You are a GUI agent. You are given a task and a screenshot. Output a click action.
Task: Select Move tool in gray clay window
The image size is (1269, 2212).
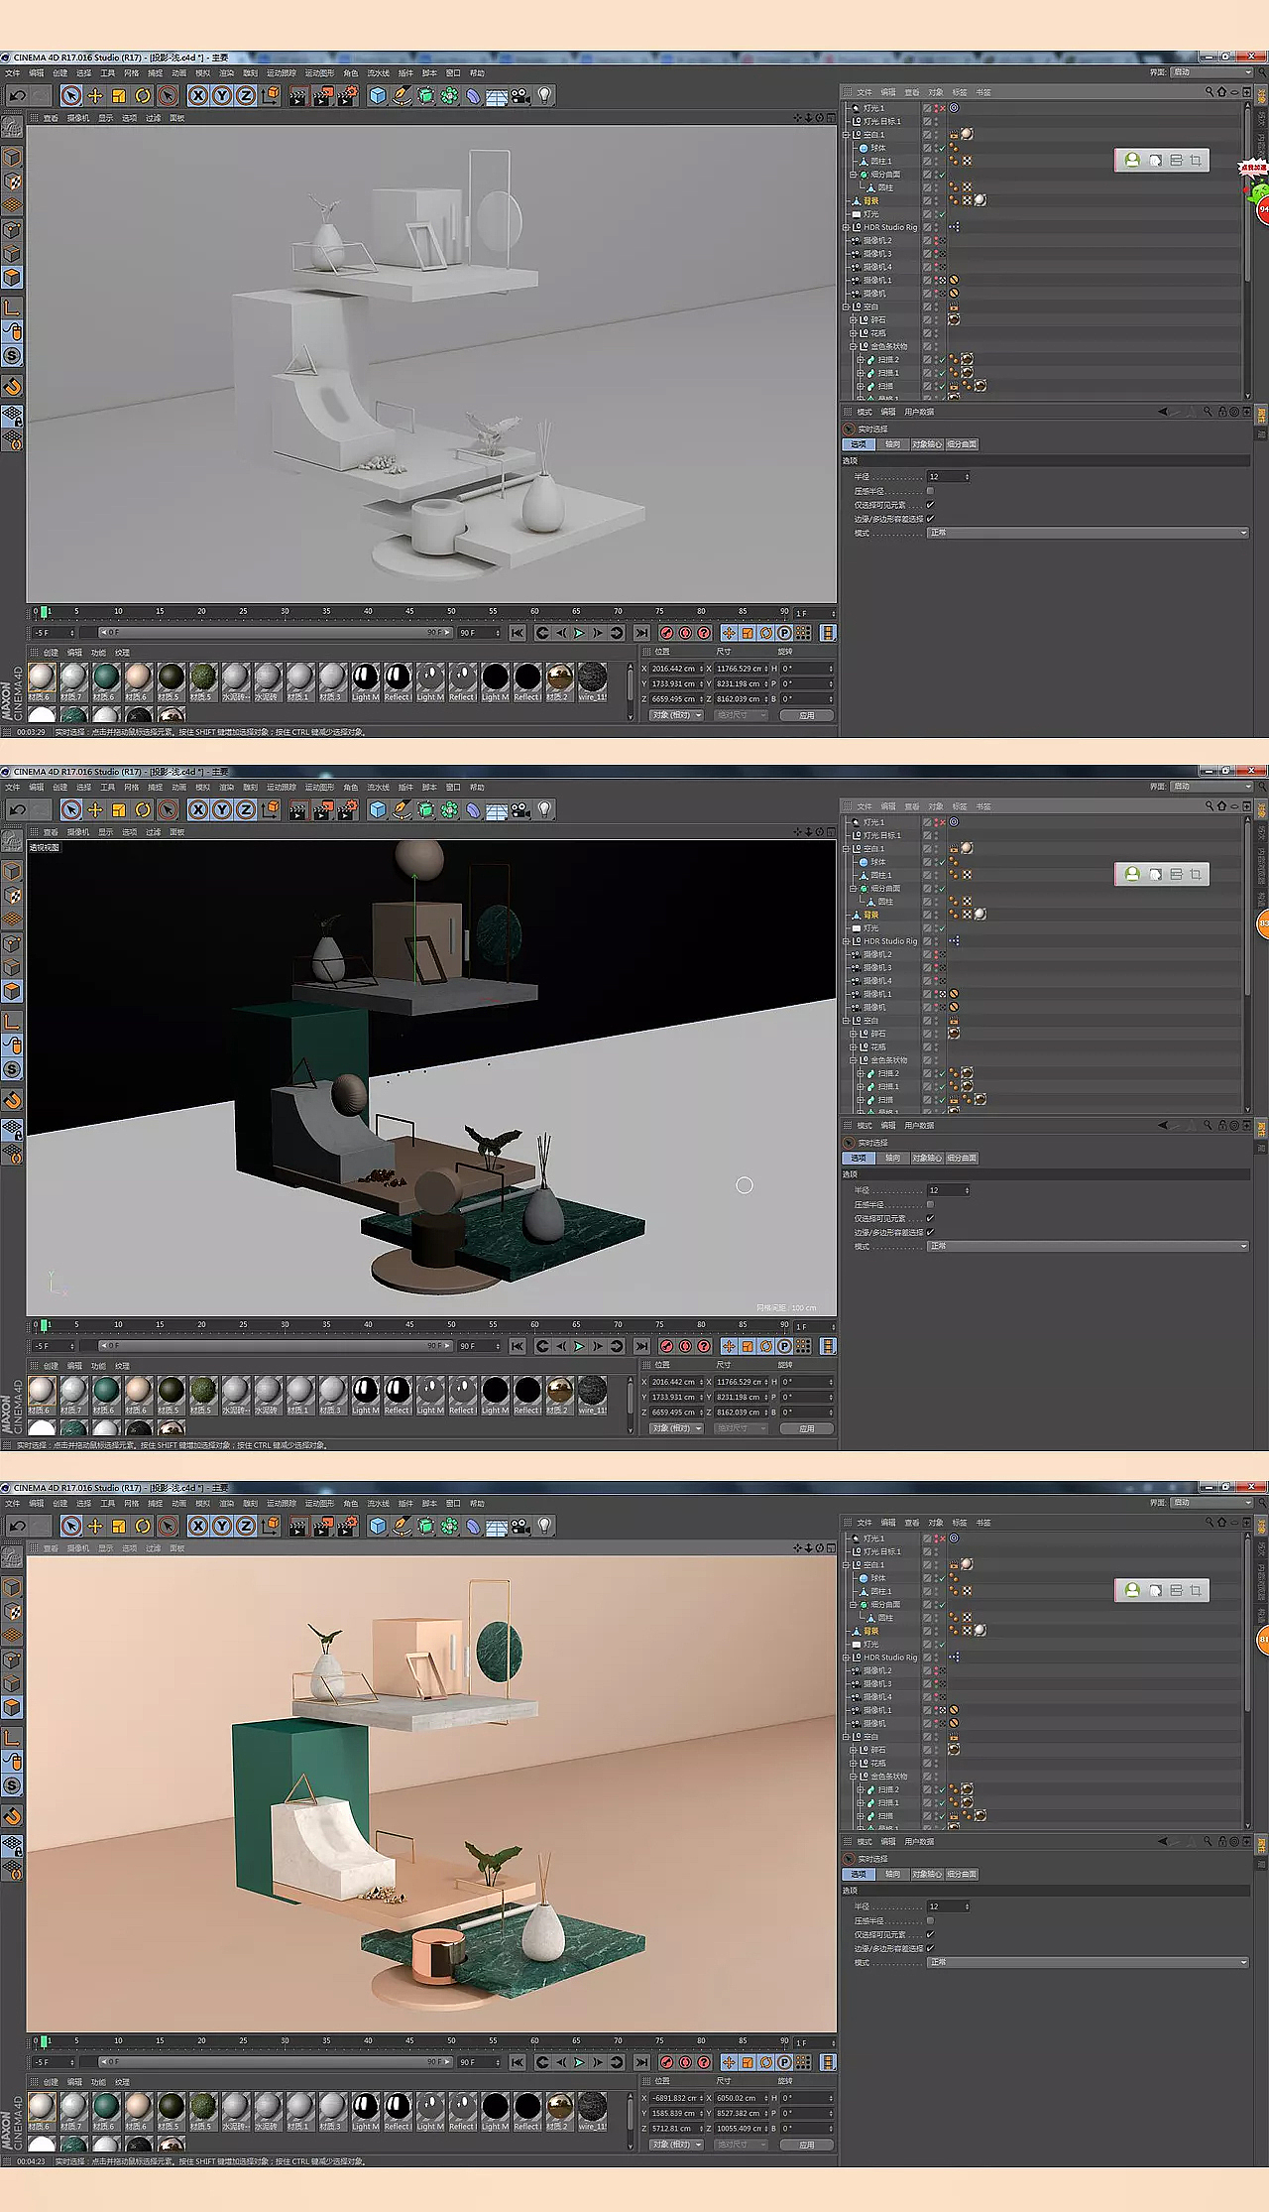pyautogui.click(x=95, y=96)
